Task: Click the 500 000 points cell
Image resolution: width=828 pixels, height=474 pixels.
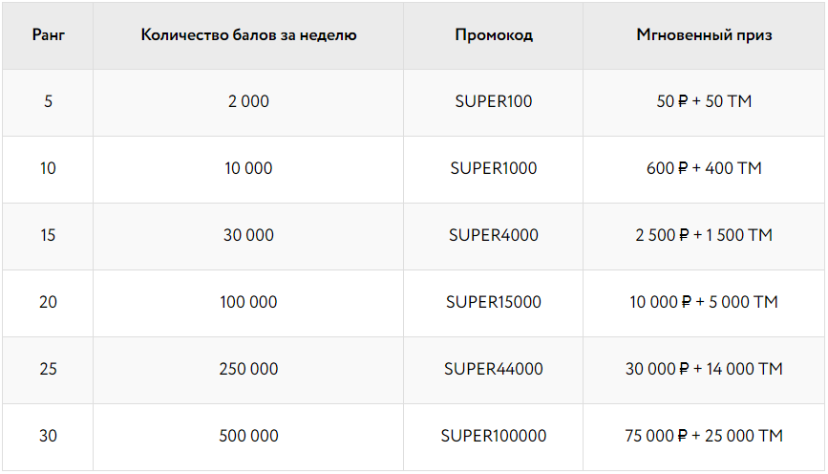Action: coord(248,436)
